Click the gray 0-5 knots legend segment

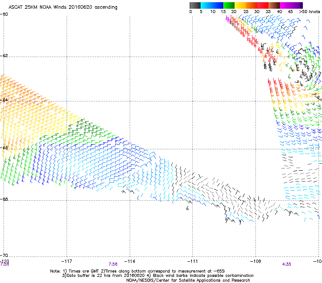click(195, 5)
